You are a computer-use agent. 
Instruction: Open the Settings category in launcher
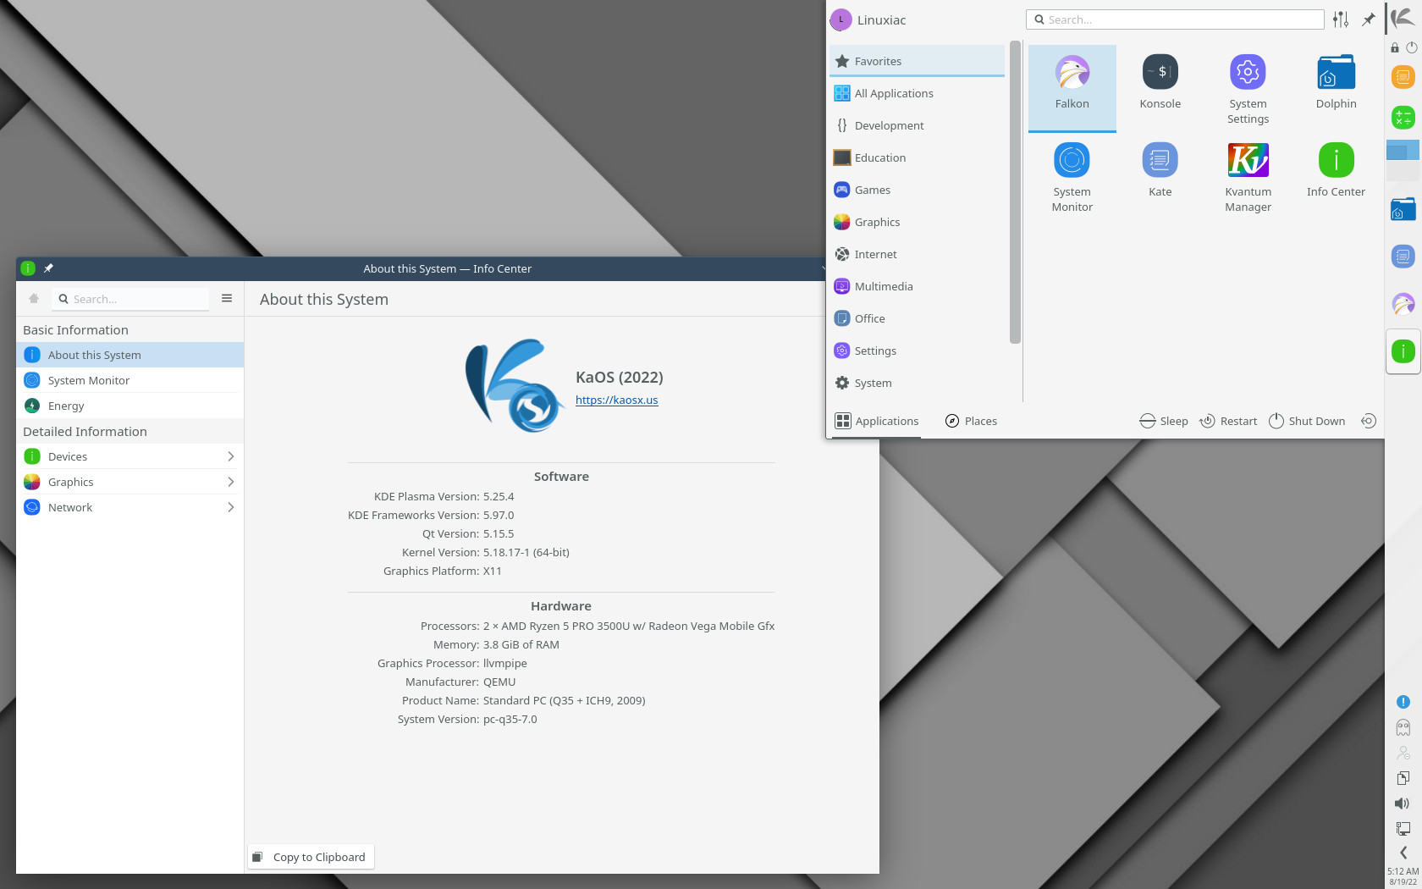917,351
